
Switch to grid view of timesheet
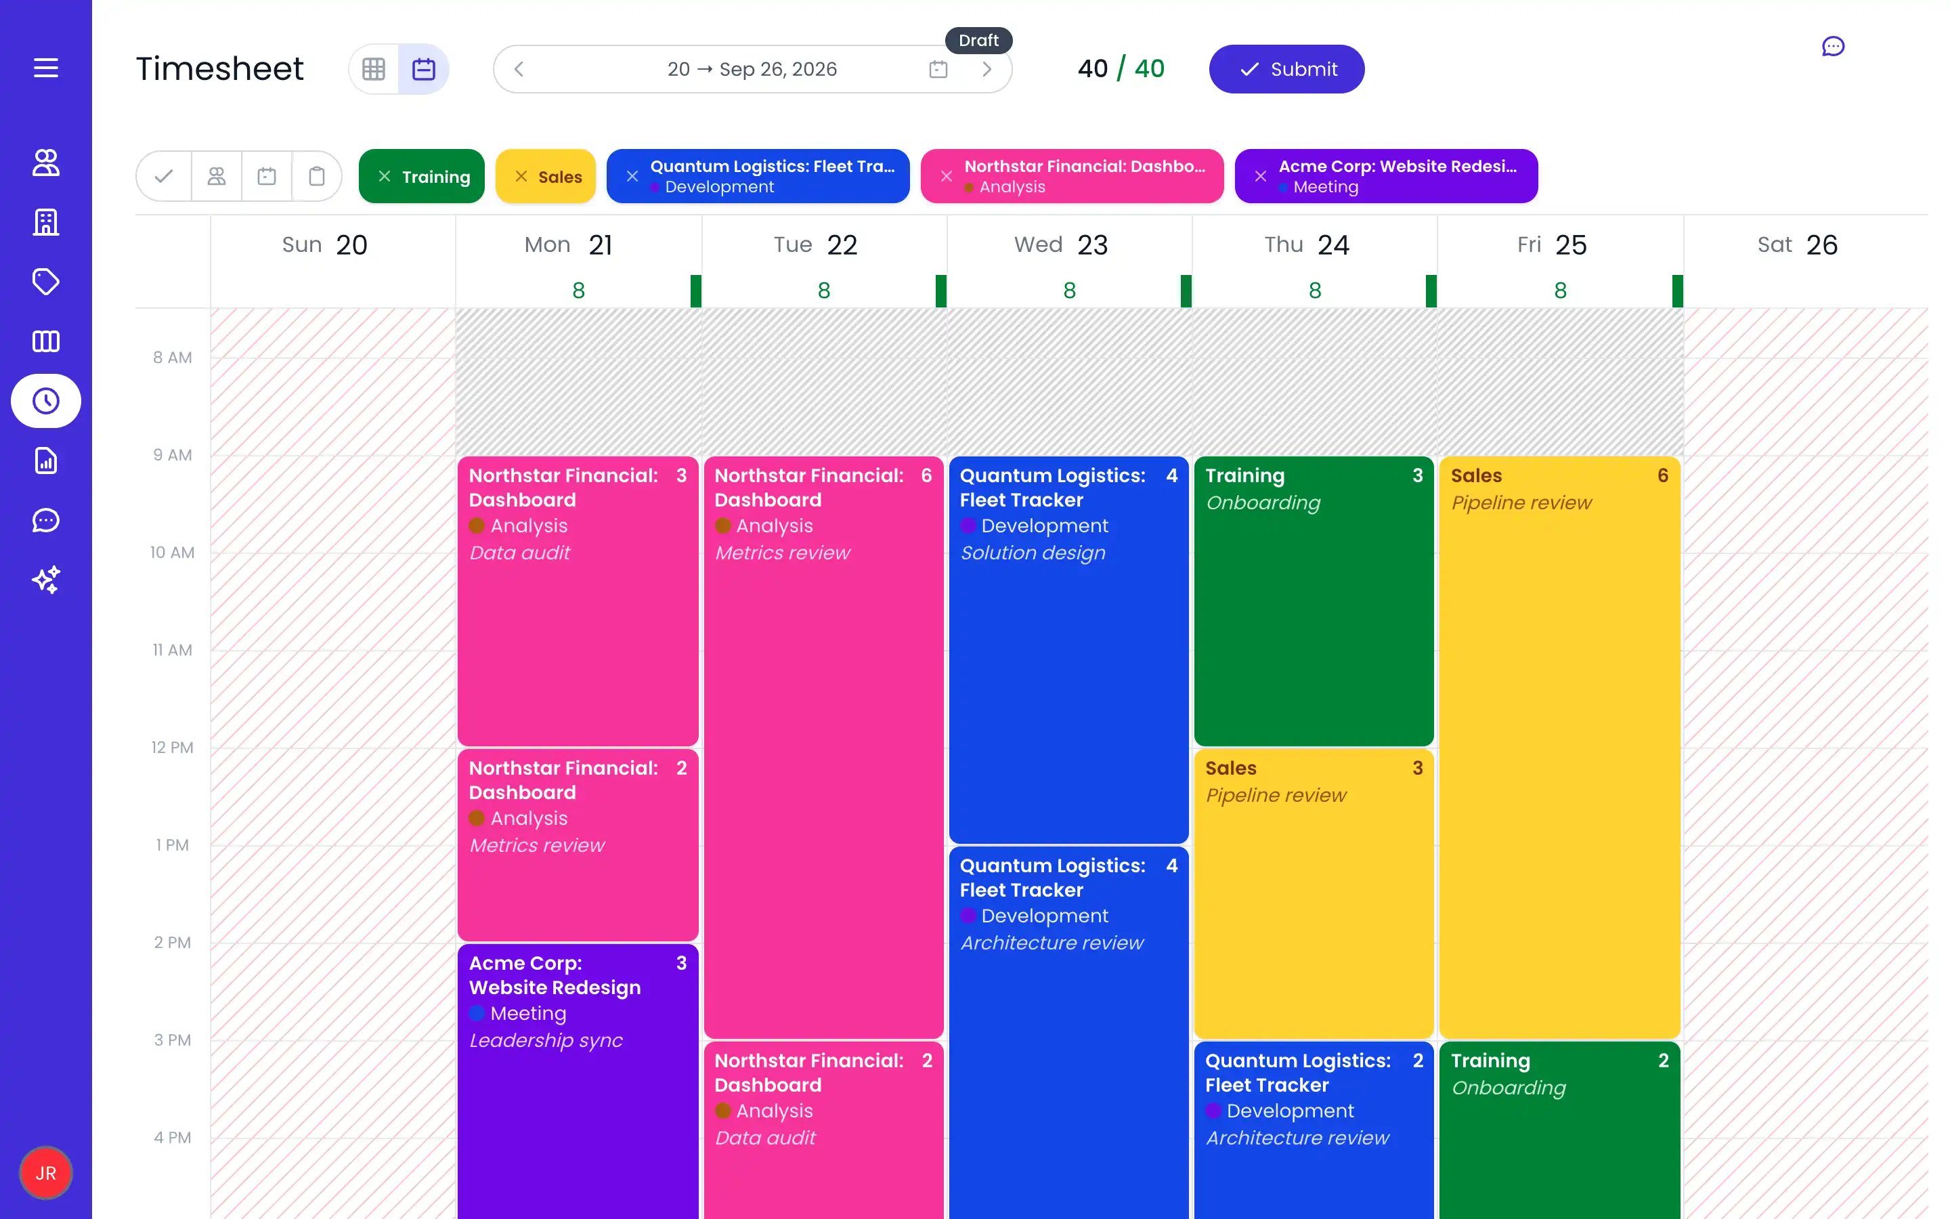[x=374, y=69]
